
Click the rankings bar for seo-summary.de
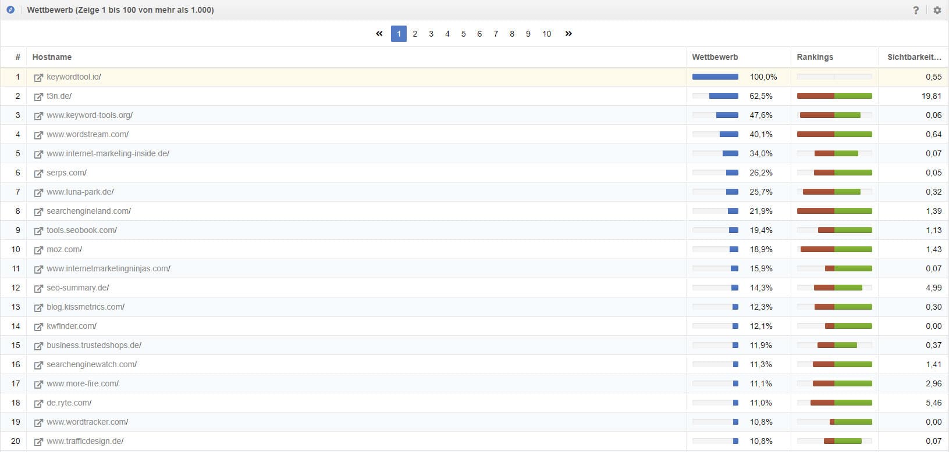point(834,288)
